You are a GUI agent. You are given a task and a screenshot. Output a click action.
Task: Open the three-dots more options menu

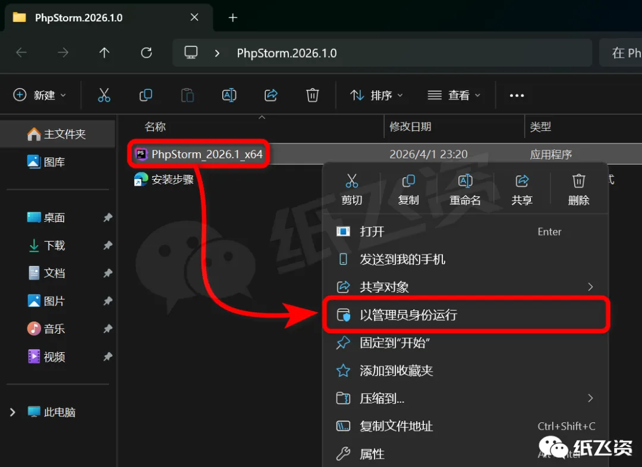pyautogui.click(x=517, y=95)
